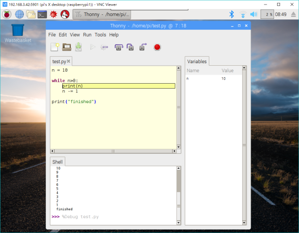The height and width of the screenshot is (233, 299).
Task: Open a file with the folder toolbar icon
Action: point(67,47)
